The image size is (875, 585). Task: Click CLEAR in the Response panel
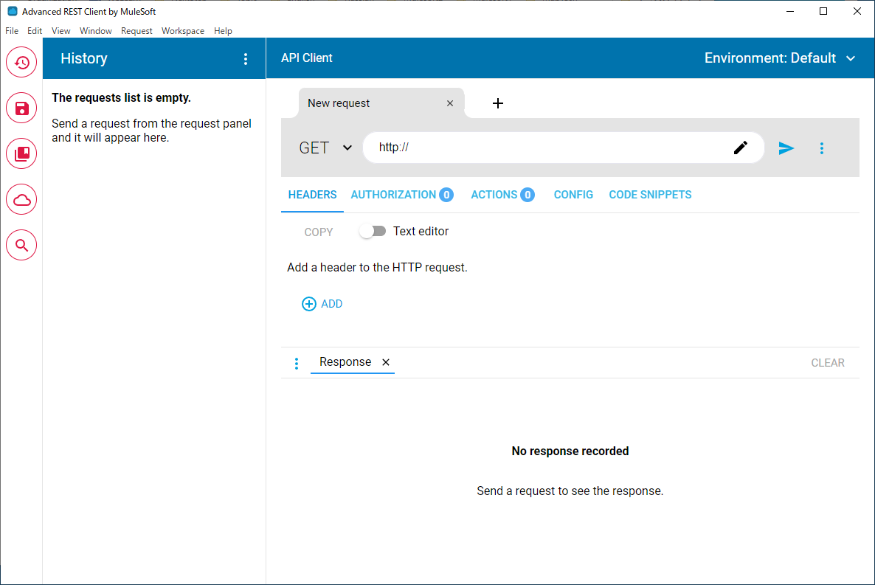(828, 362)
